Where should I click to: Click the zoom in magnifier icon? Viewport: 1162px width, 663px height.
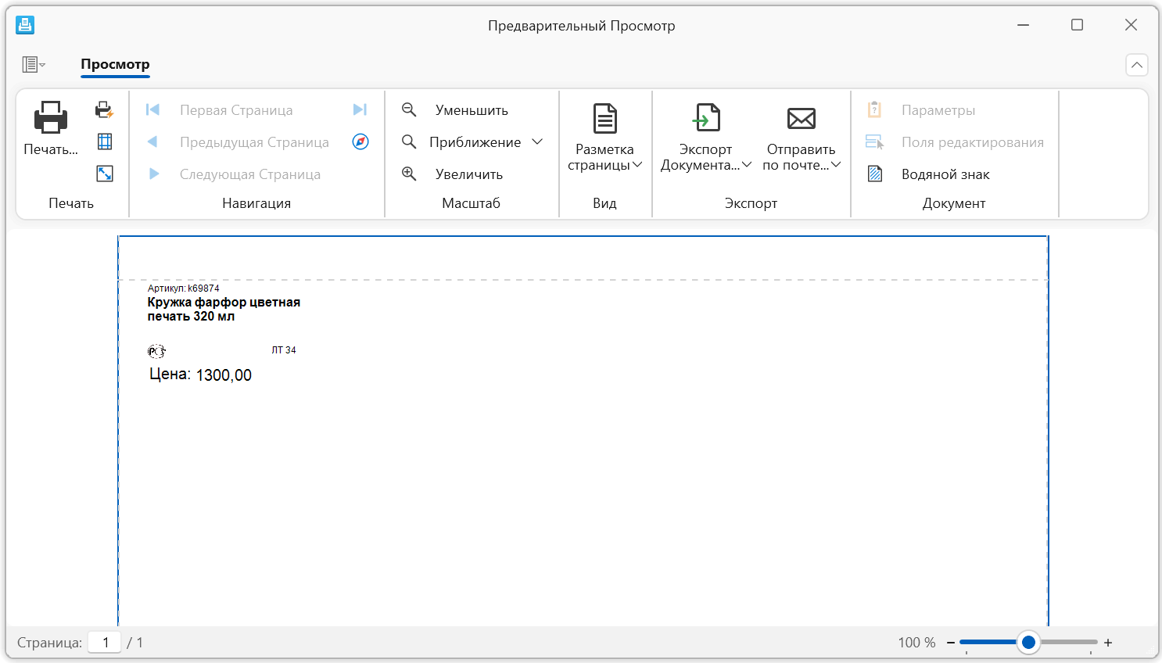coord(409,174)
